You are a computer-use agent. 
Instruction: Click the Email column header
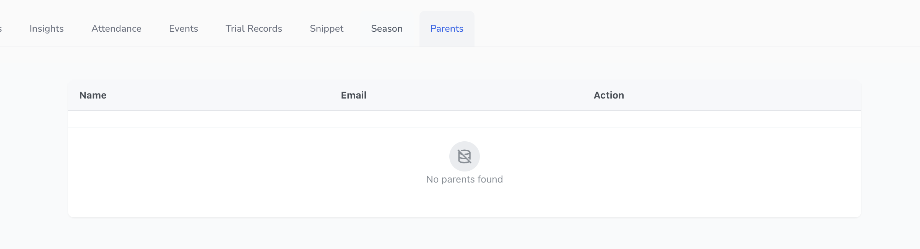pos(354,95)
